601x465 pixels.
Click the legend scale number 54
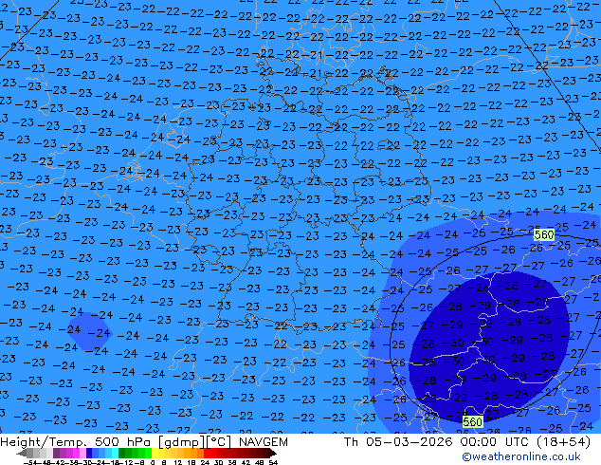pyautogui.click(x=272, y=462)
